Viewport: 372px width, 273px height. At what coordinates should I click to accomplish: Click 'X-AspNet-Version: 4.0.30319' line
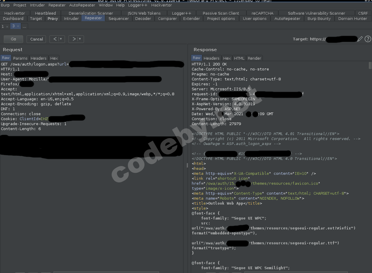[x=223, y=104]
